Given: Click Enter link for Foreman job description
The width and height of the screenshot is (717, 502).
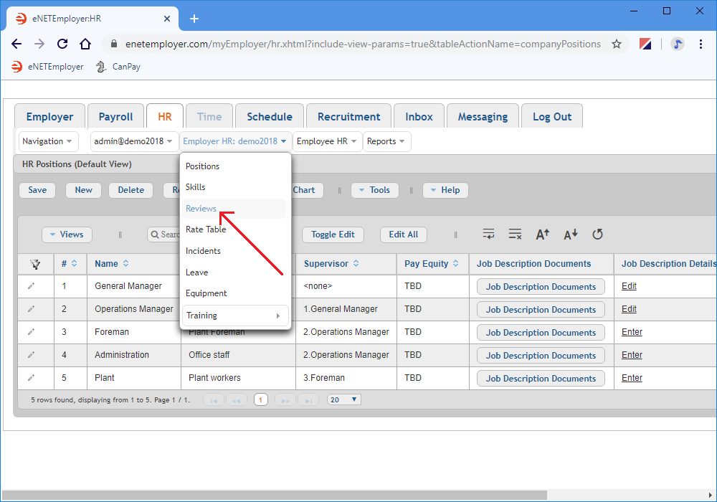Looking at the screenshot, I should (x=632, y=332).
